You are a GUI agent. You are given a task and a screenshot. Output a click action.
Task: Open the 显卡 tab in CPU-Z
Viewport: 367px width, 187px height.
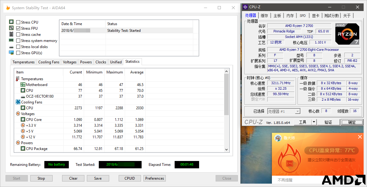316,16
